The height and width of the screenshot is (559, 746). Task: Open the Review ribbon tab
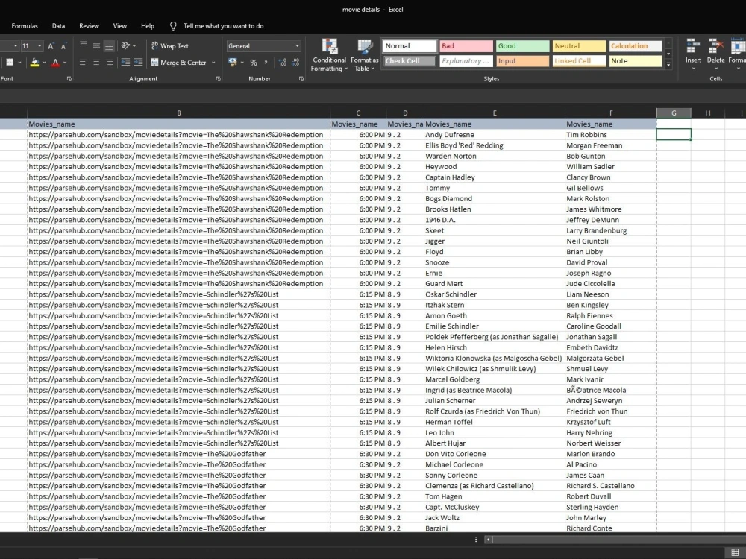pos(89,26)
